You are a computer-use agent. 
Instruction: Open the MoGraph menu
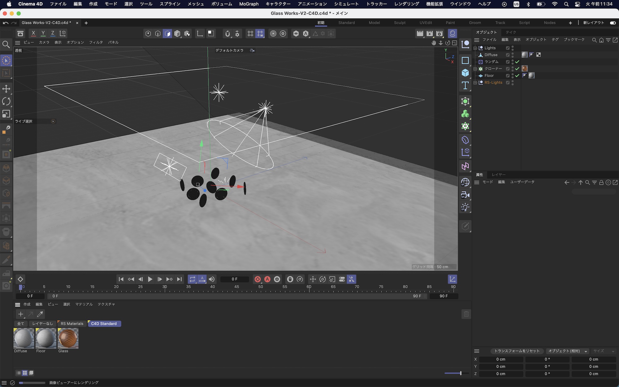pos(249,4)
